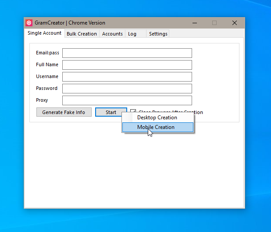Choose Desktop Creation from the menu
Image resolution: width=271 pixels, height=232 pixels.
coord(158,118)
